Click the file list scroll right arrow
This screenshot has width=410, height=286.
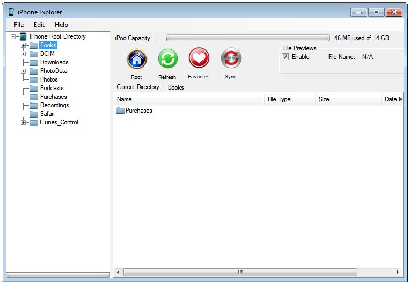click(398, 272)
